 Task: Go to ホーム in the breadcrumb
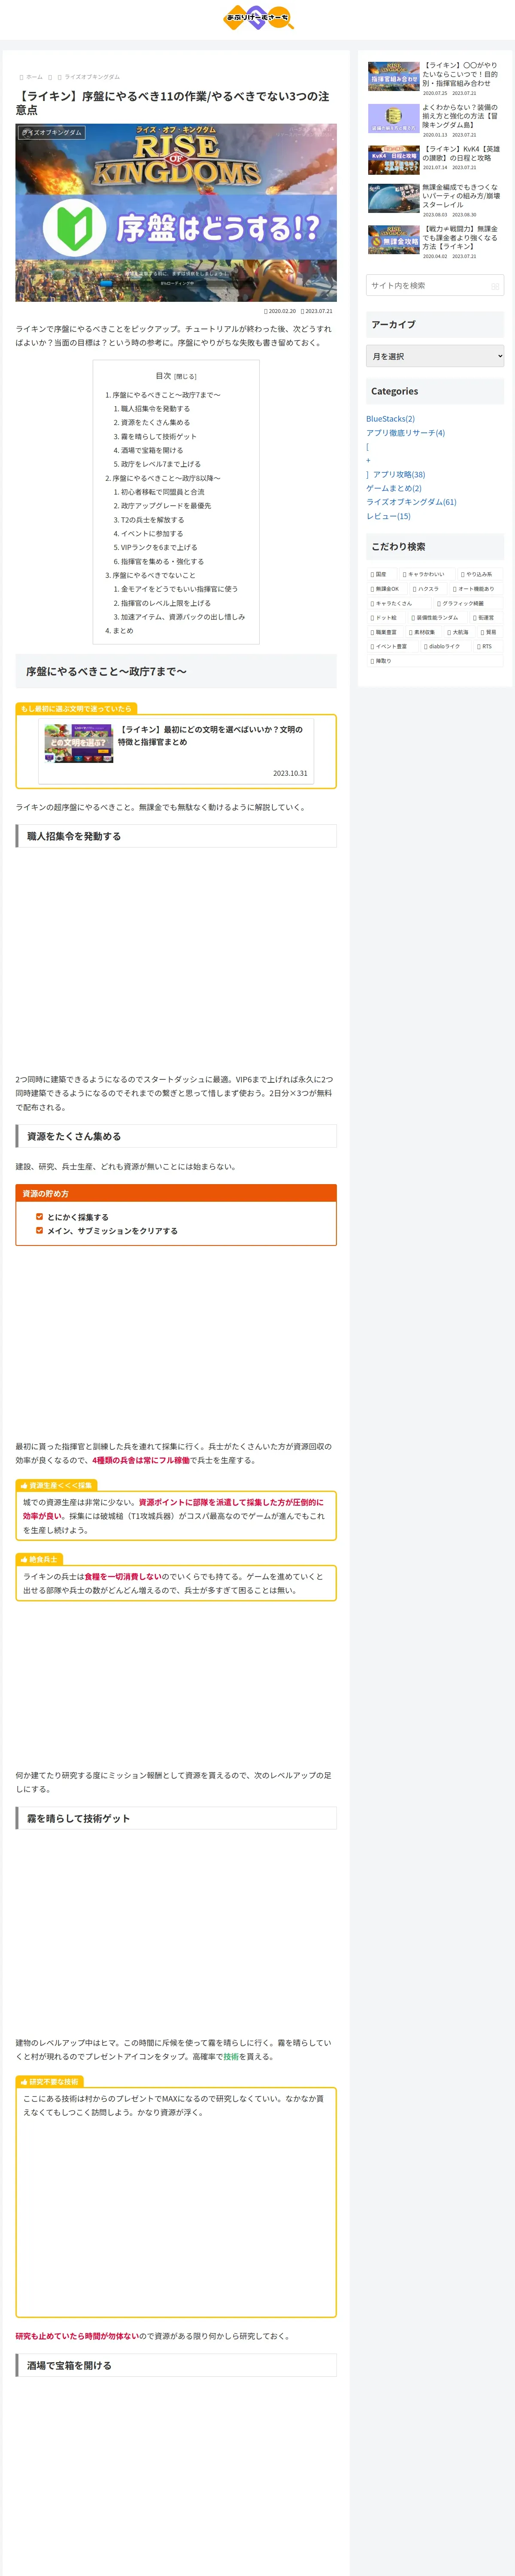(x=34, y=77)
